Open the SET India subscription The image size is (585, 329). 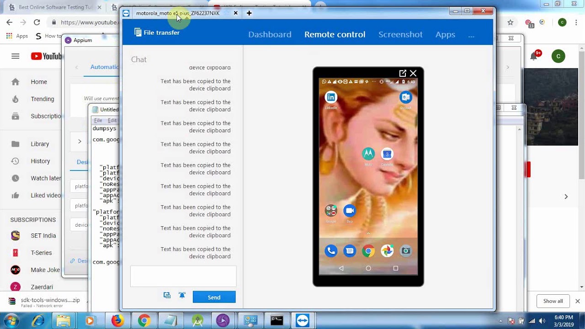tap(34, 236)
